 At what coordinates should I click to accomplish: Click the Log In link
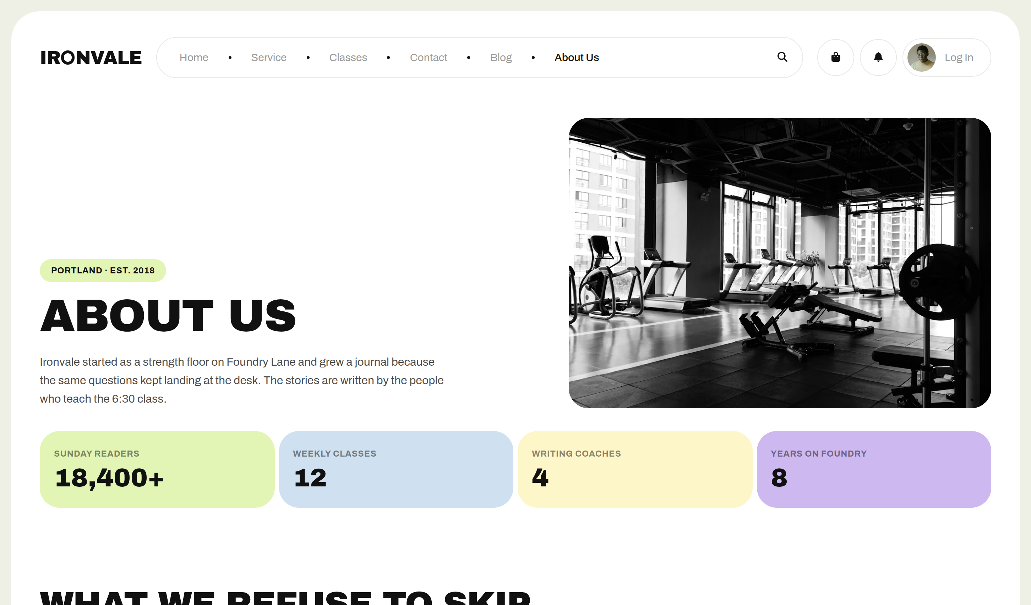[x=959, y=58]
